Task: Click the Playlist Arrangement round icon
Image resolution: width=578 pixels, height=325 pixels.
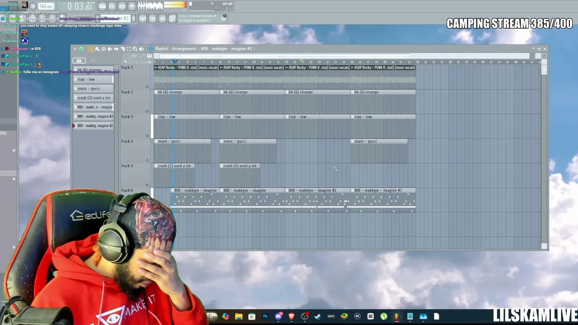Action: [151, 49]
